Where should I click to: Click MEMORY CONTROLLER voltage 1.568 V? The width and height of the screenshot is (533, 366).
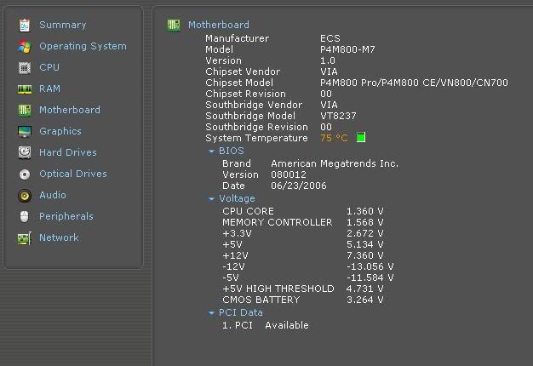(x=364, y=222)
